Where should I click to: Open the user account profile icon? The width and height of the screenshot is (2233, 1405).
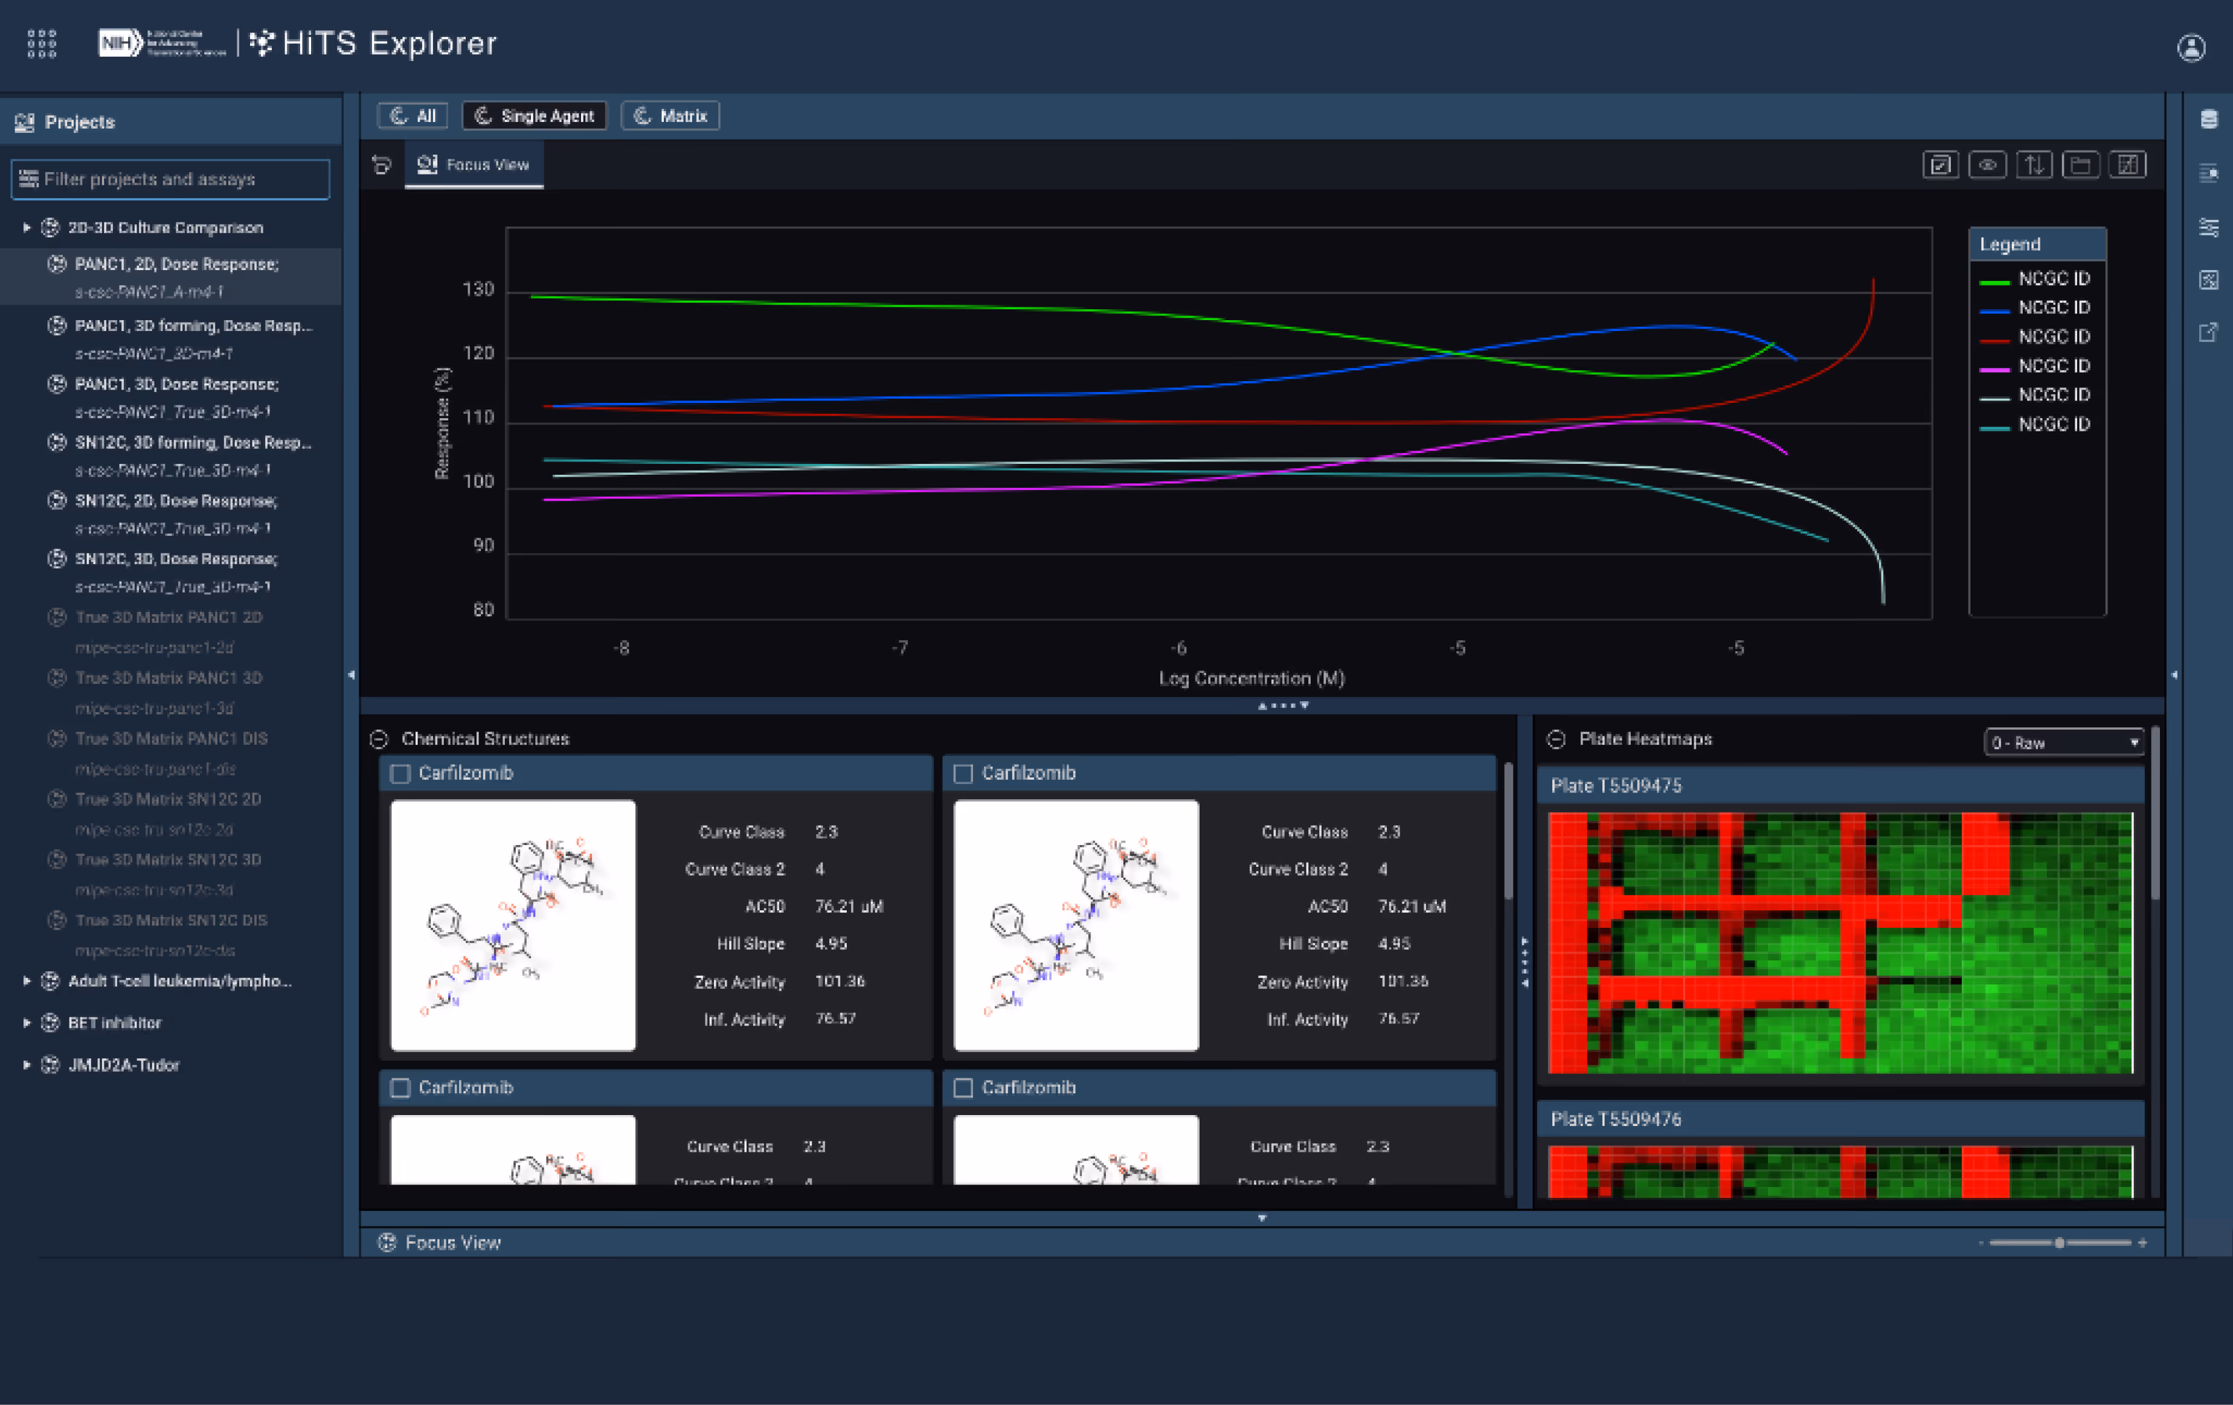pyautogui.click(x=2191, y=47)
